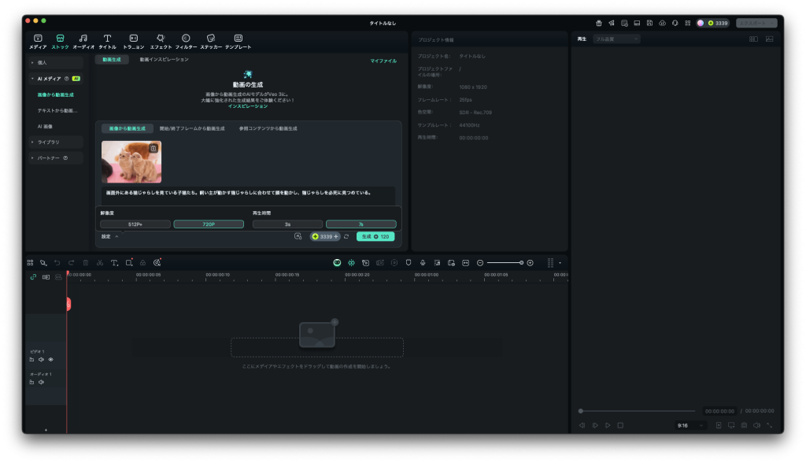The width and height of the screenshot is (806, 463).
Task: Select the scissors split tool in timeline toolbar
Action: click(99, 262)
